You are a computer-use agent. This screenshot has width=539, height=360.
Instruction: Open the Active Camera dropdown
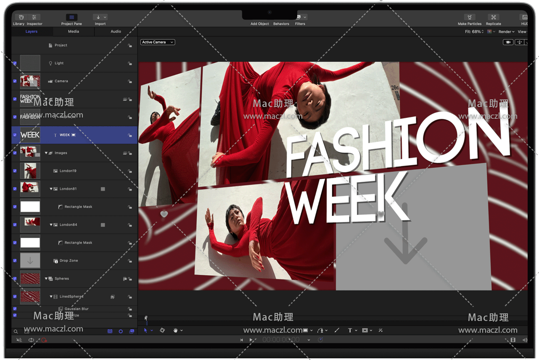(x=158, y=42)
